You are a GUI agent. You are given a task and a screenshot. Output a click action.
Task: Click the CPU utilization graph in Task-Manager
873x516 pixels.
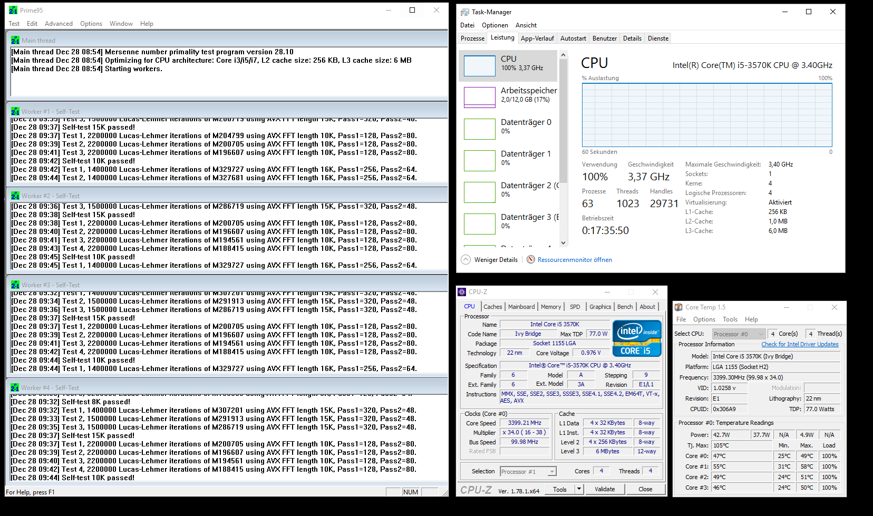[x=707, y=115]
